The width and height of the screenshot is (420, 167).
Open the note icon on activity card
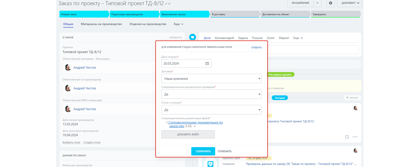pos(347,137)
